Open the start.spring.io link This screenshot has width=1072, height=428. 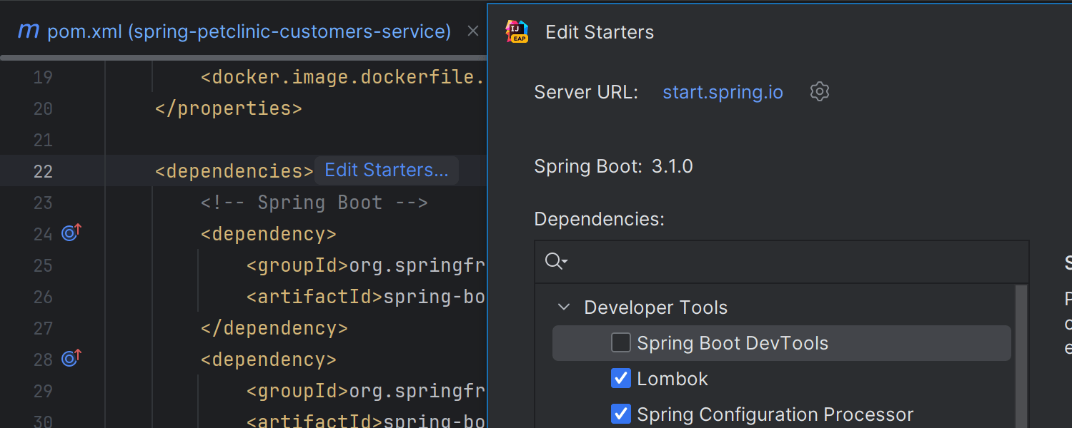(x=722, y=91)
